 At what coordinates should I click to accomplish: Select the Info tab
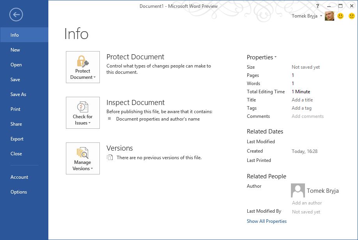point(24,35)
